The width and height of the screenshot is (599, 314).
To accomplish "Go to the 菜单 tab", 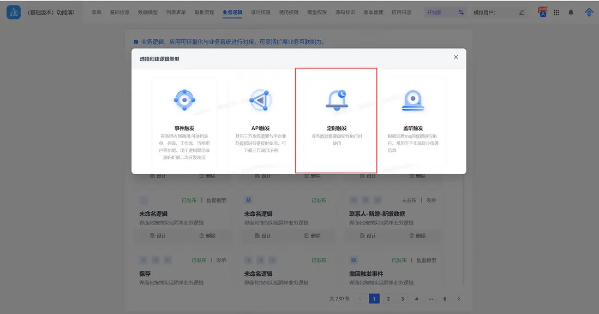I will click(96, 12).
